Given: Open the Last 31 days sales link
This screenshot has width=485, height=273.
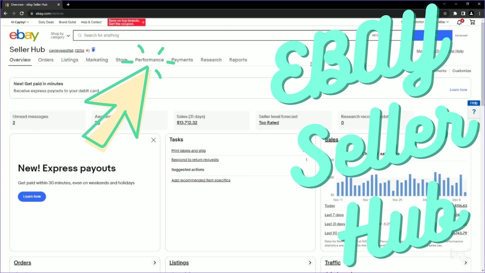Looking at the screenshot, I should (335, 224).
